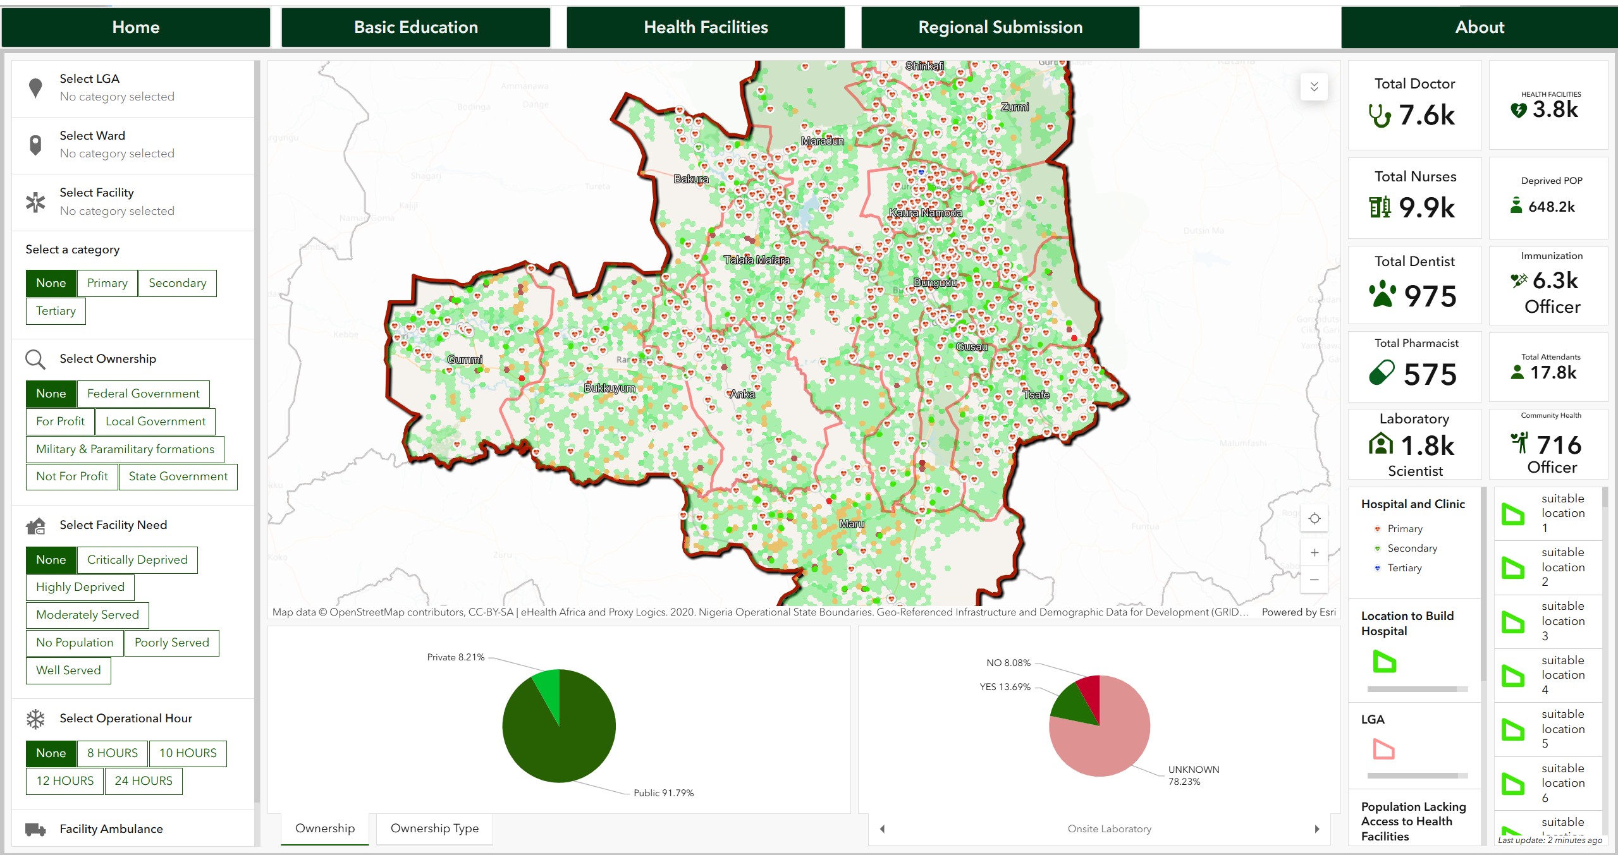Collapse the map overlay using the chevron control

(1315, 87)
